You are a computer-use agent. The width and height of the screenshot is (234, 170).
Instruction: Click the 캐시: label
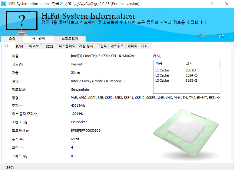coord(157,56)
